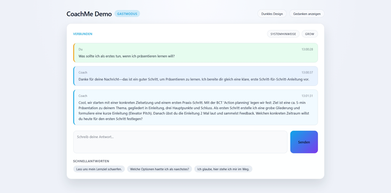Click the SCHNELLANTWORTEN section label
The width and height of the screenshot is (391, 193).
91,161
